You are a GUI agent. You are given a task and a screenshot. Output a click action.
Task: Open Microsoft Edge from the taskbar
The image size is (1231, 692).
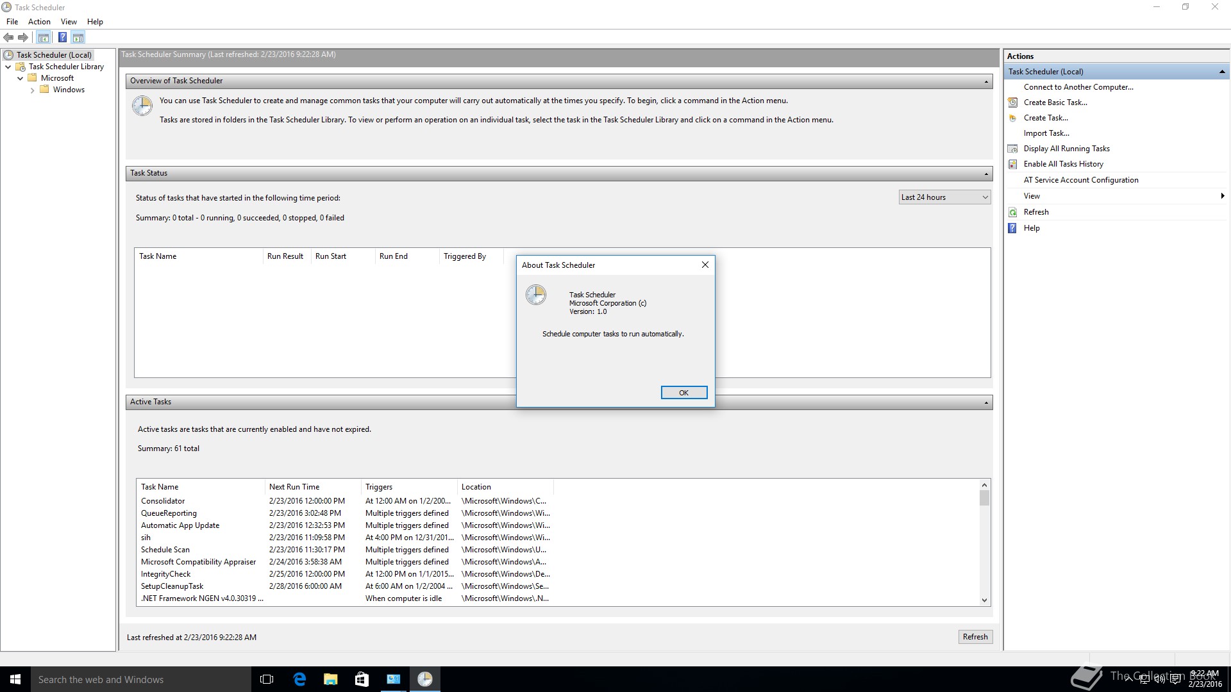[x=299, y=679]
